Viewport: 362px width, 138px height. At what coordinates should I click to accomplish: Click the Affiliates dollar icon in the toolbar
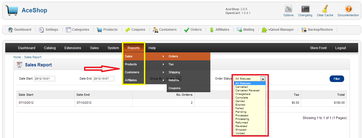211,30
